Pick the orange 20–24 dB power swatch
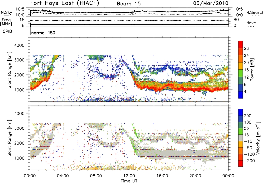The height and width of the screenshot is (183, 264). click(241, 59)
